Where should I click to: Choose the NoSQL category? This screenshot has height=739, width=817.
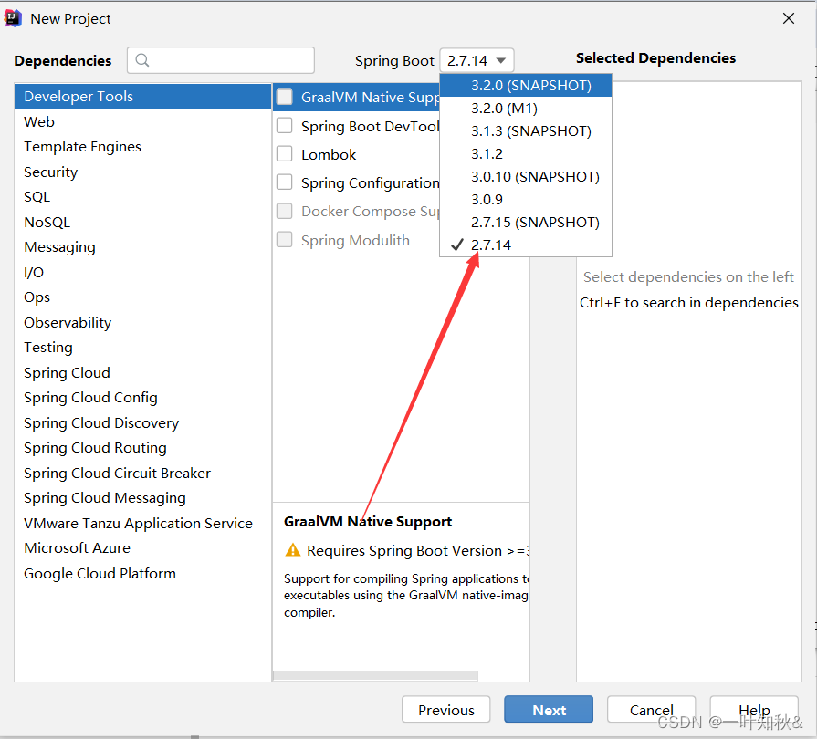coord(142,223)
